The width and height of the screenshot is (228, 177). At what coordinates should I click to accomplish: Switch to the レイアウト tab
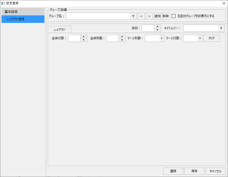59,29
